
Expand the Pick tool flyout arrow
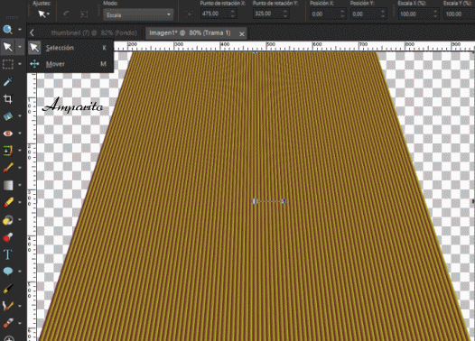coord(20,47)
